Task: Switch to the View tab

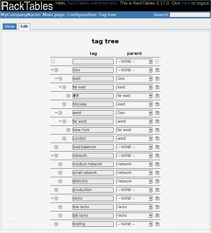Action: [10, 26]
